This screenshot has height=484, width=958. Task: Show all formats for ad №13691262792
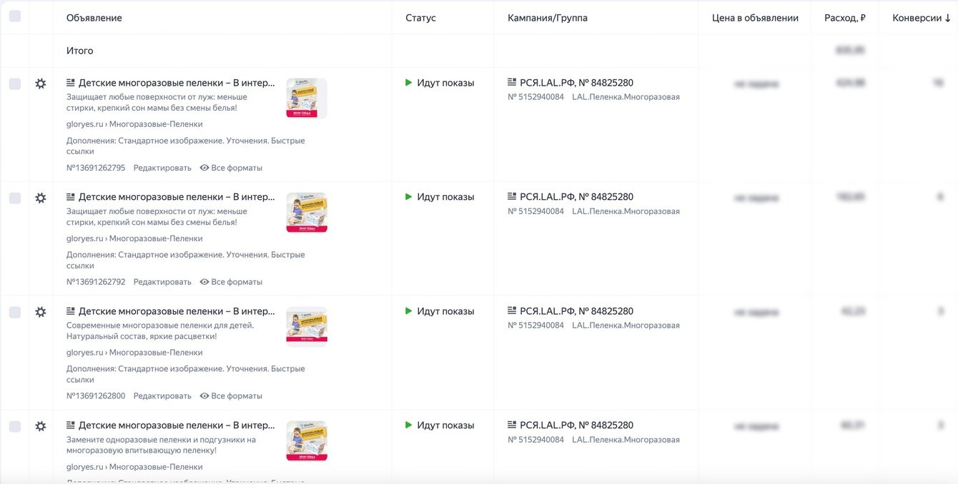(x=231, y=282)
